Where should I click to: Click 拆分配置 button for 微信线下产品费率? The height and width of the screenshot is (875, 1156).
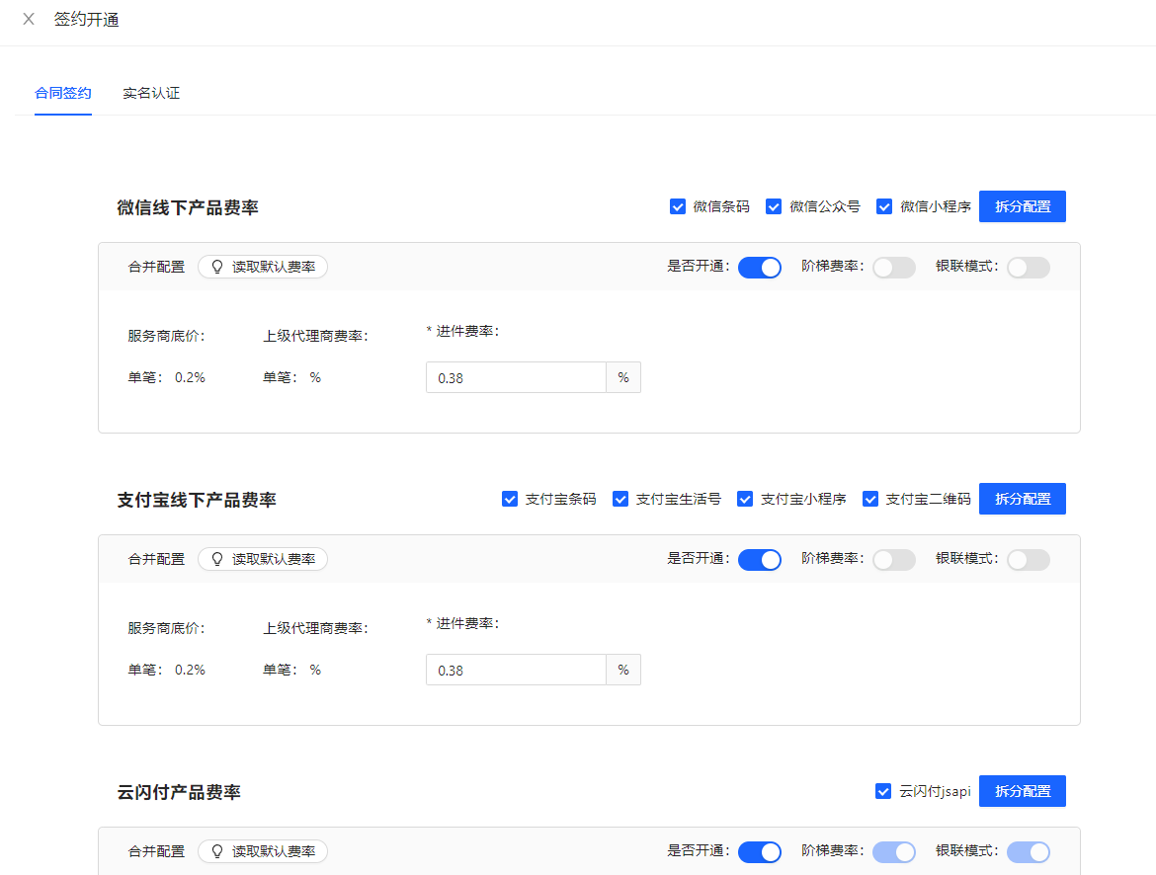coord(1022,206)
